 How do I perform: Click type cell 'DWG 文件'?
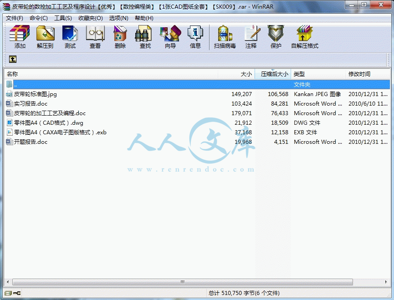click(x=307, y=123)
